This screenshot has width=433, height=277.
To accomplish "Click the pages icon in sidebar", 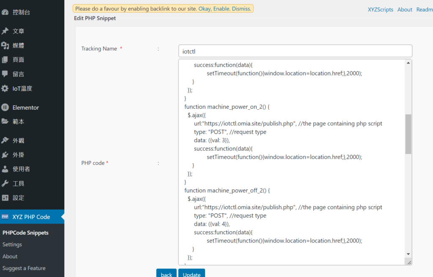I will click(5, 60).
